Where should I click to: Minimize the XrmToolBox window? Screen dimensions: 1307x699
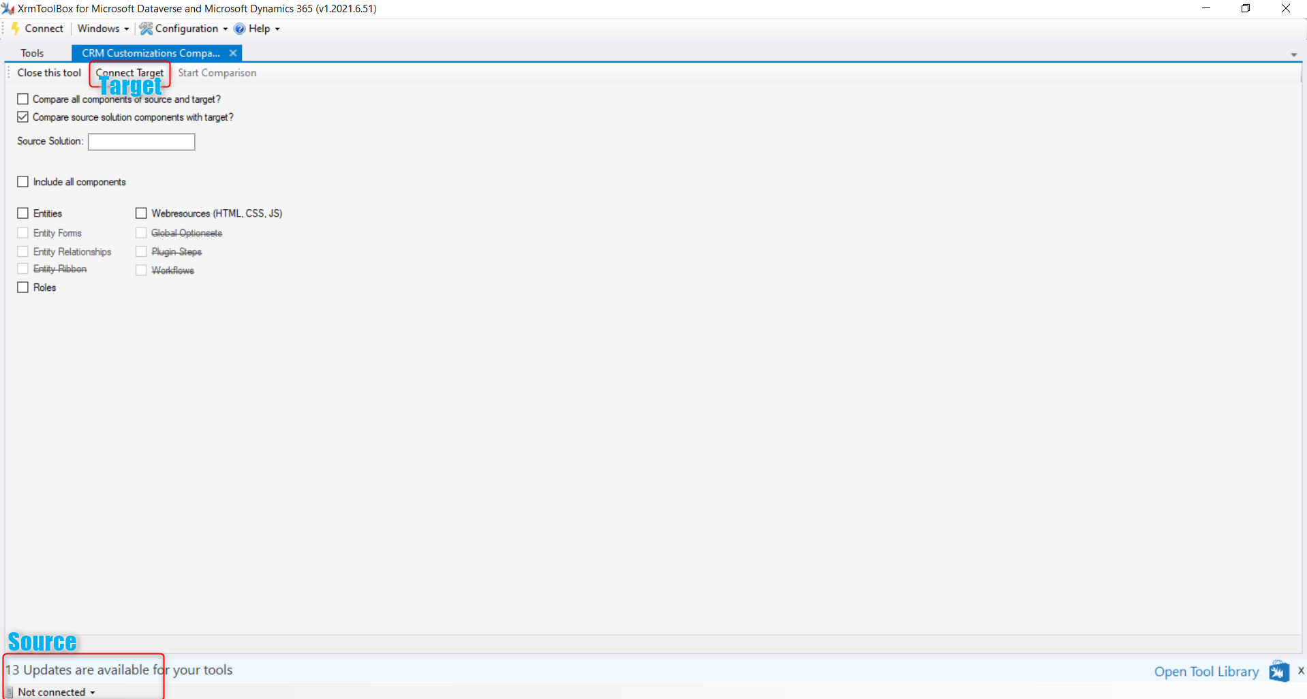[x=1206, y=9]
